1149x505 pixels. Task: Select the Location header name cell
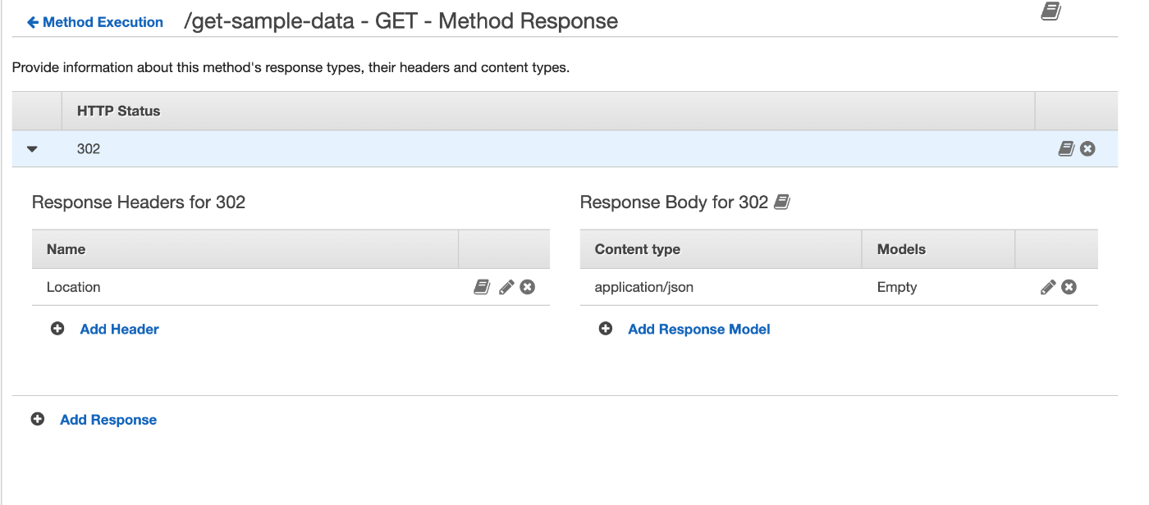[74, 287]
